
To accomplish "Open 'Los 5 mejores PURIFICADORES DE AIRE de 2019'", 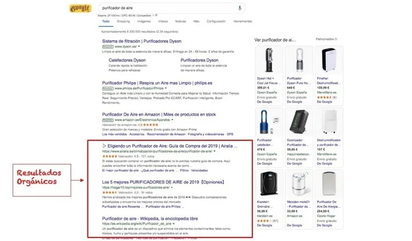I will pos(163,182).
